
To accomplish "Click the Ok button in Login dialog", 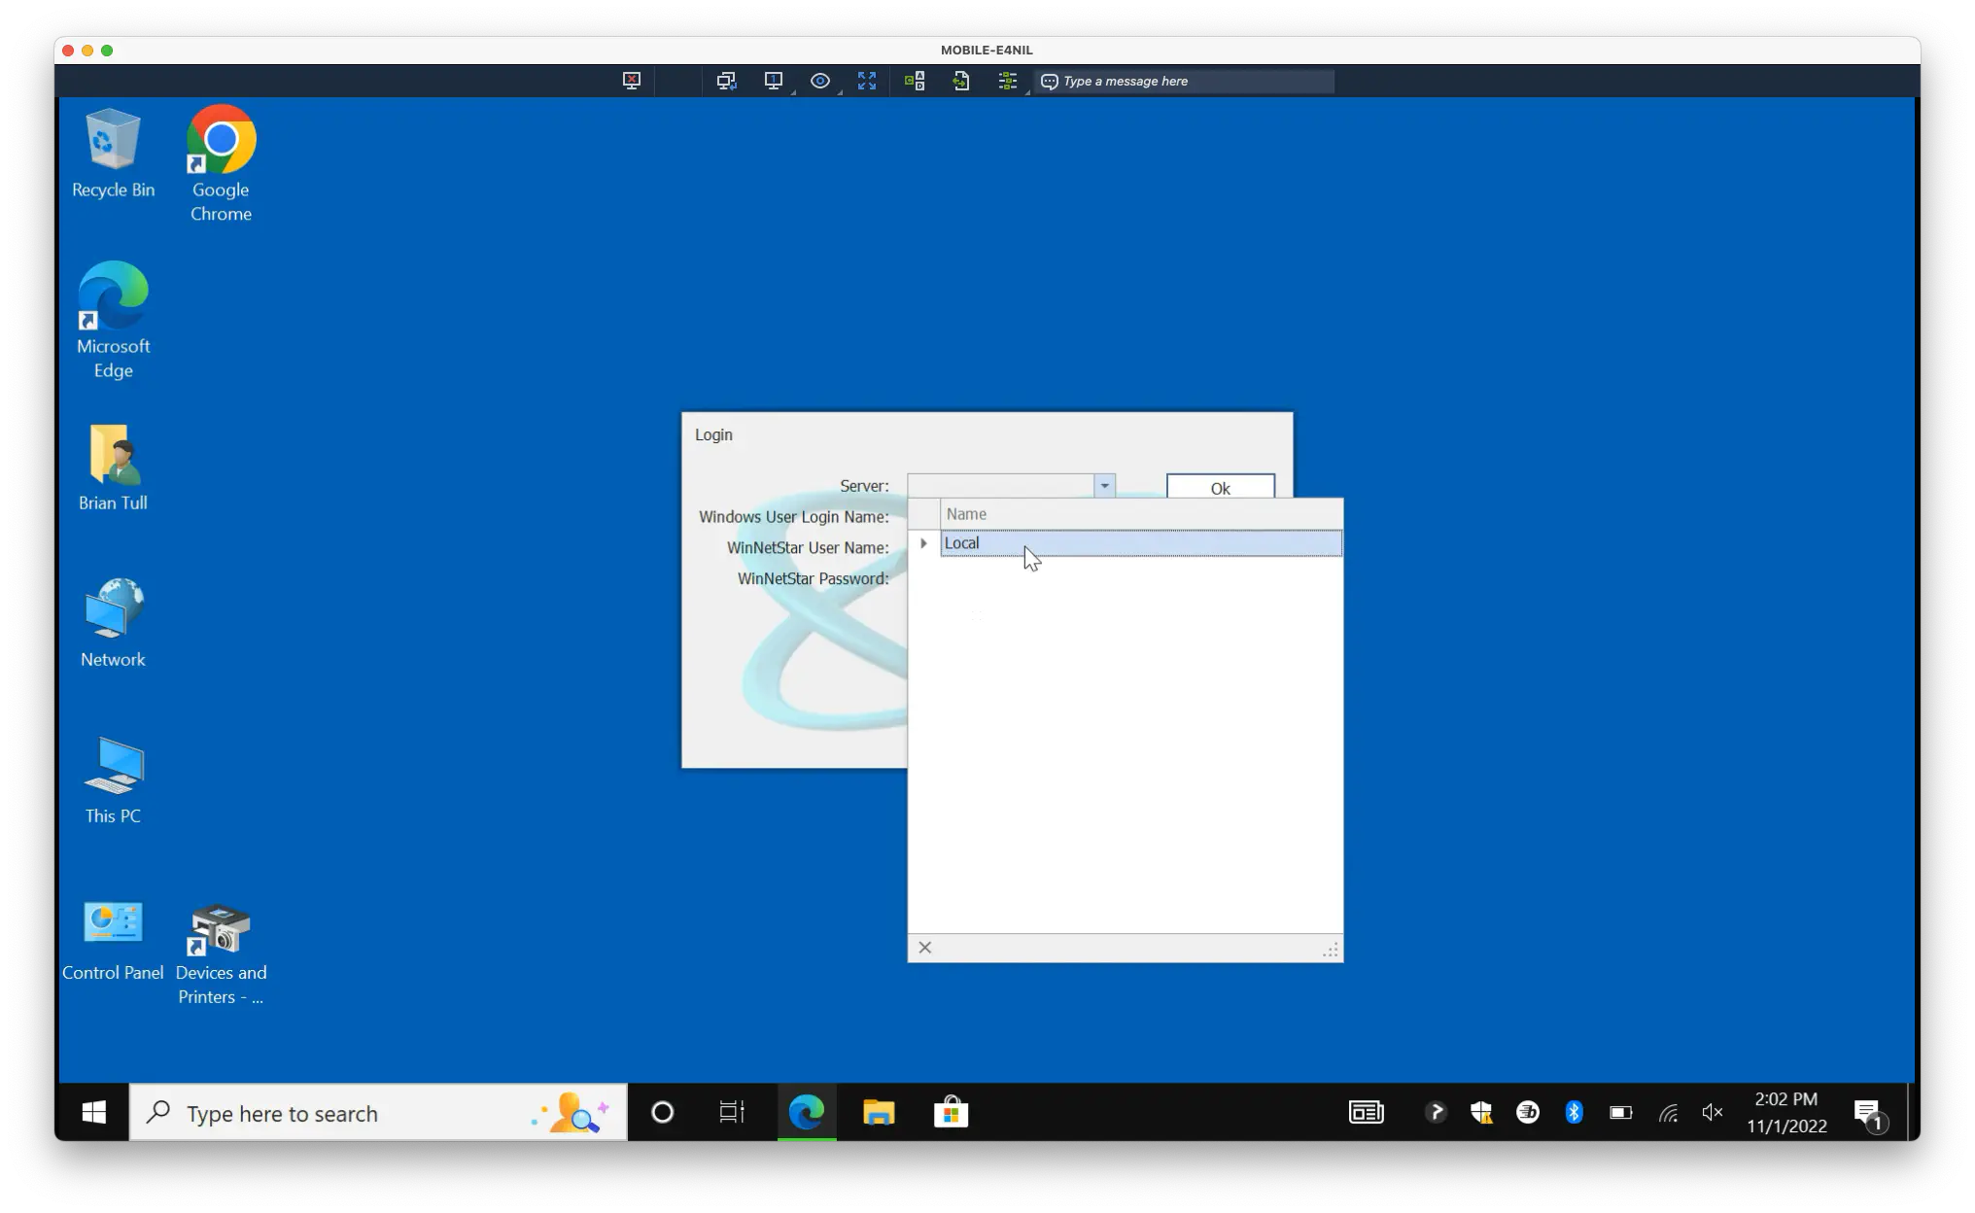I will 1220,487.
